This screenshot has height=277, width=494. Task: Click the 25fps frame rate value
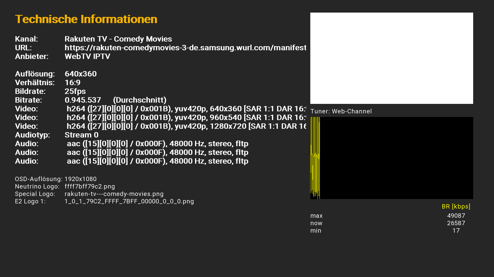[x=75, y=91]
